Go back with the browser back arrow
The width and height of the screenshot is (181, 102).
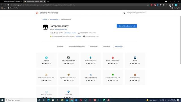point(2,5)
